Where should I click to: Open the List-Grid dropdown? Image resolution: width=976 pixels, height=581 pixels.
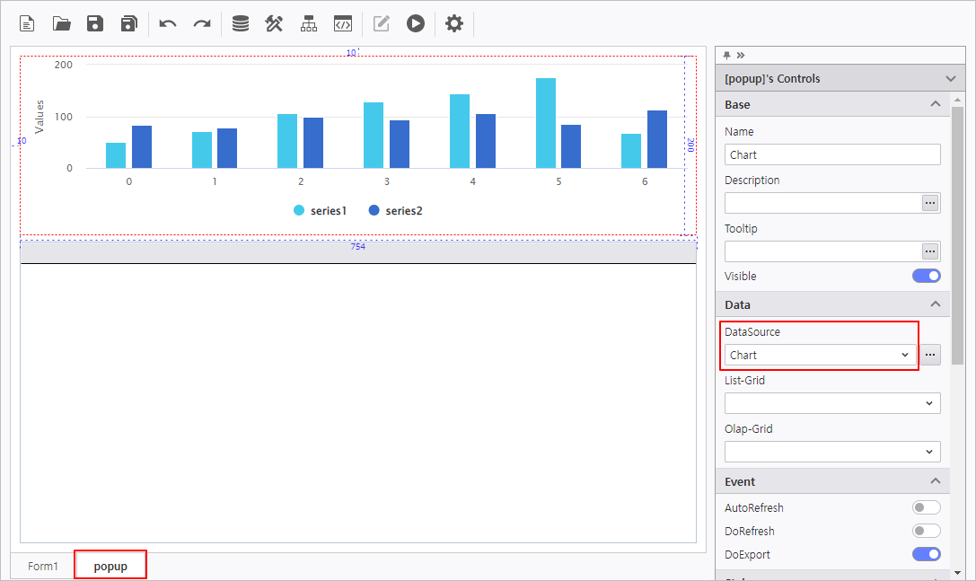pyautogui.click(x=832, y=403)
